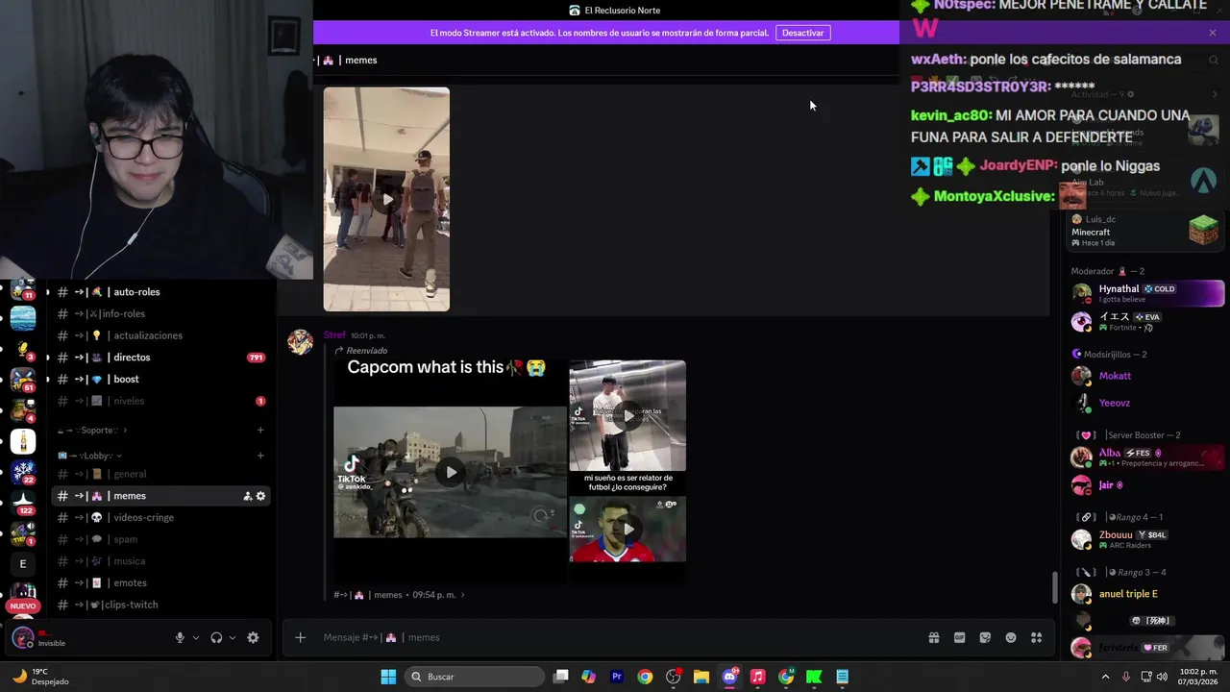Viewport: 1230px width, 692px height.
Task: Open the auto-roles channel
Action: [x=160, y=292]
